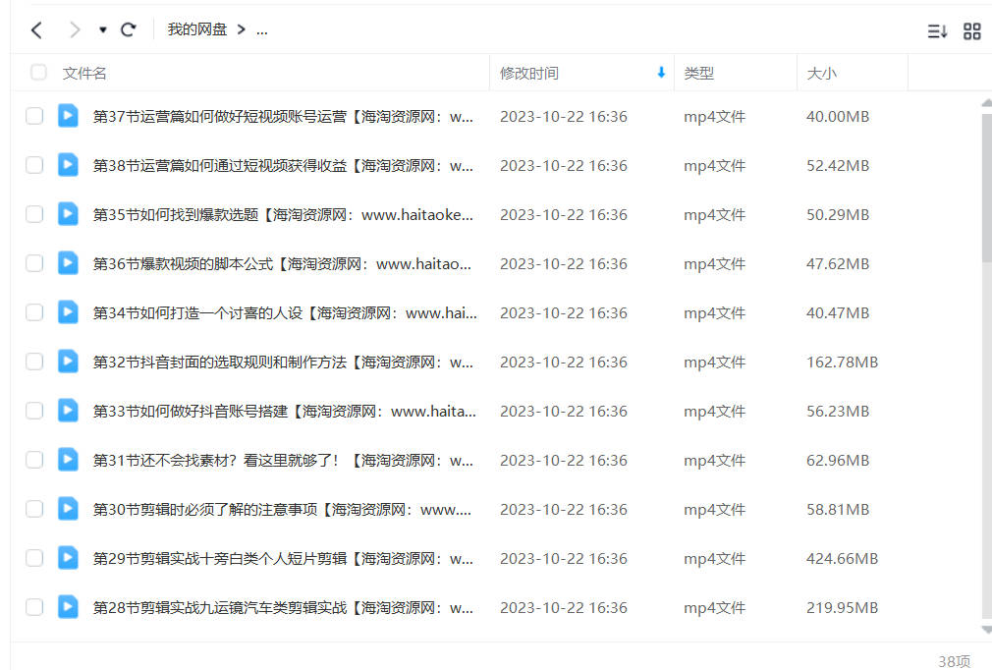Check the box for 第38节 file
The width and height of the screenshot is (992, 670).
[x=34, y=165]
